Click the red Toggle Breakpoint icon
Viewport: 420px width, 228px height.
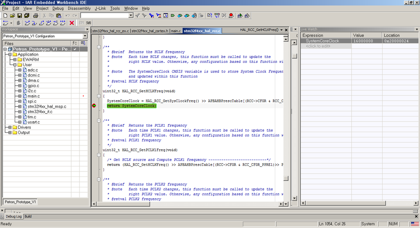tap(231, 16)
